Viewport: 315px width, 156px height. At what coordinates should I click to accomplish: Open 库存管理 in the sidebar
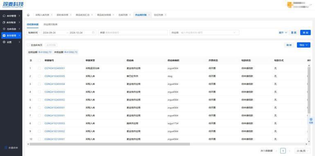[11, 16]
